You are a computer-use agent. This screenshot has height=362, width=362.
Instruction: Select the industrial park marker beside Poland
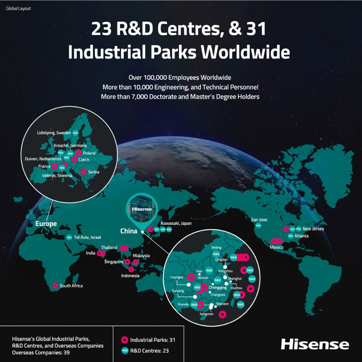pos(79,153)
